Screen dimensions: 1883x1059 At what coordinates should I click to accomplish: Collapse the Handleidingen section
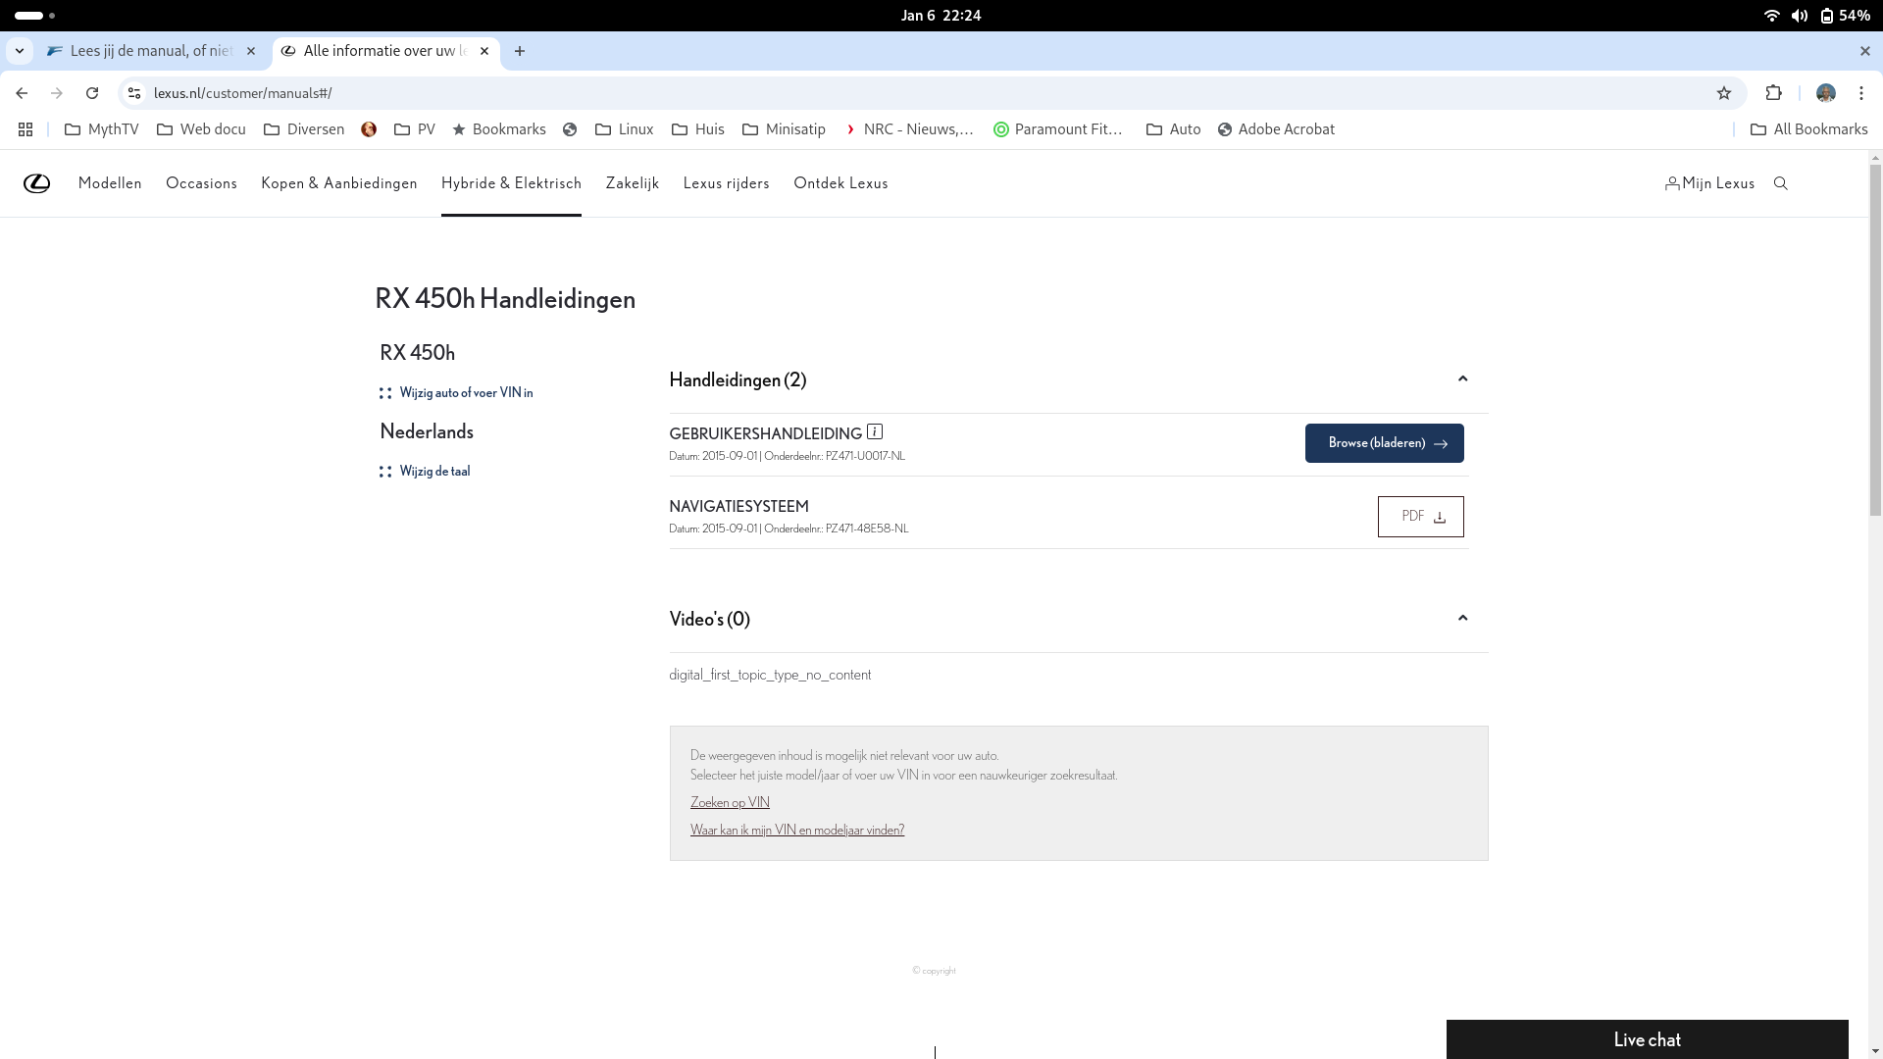pyautogui.click(x=1462, y=379)
